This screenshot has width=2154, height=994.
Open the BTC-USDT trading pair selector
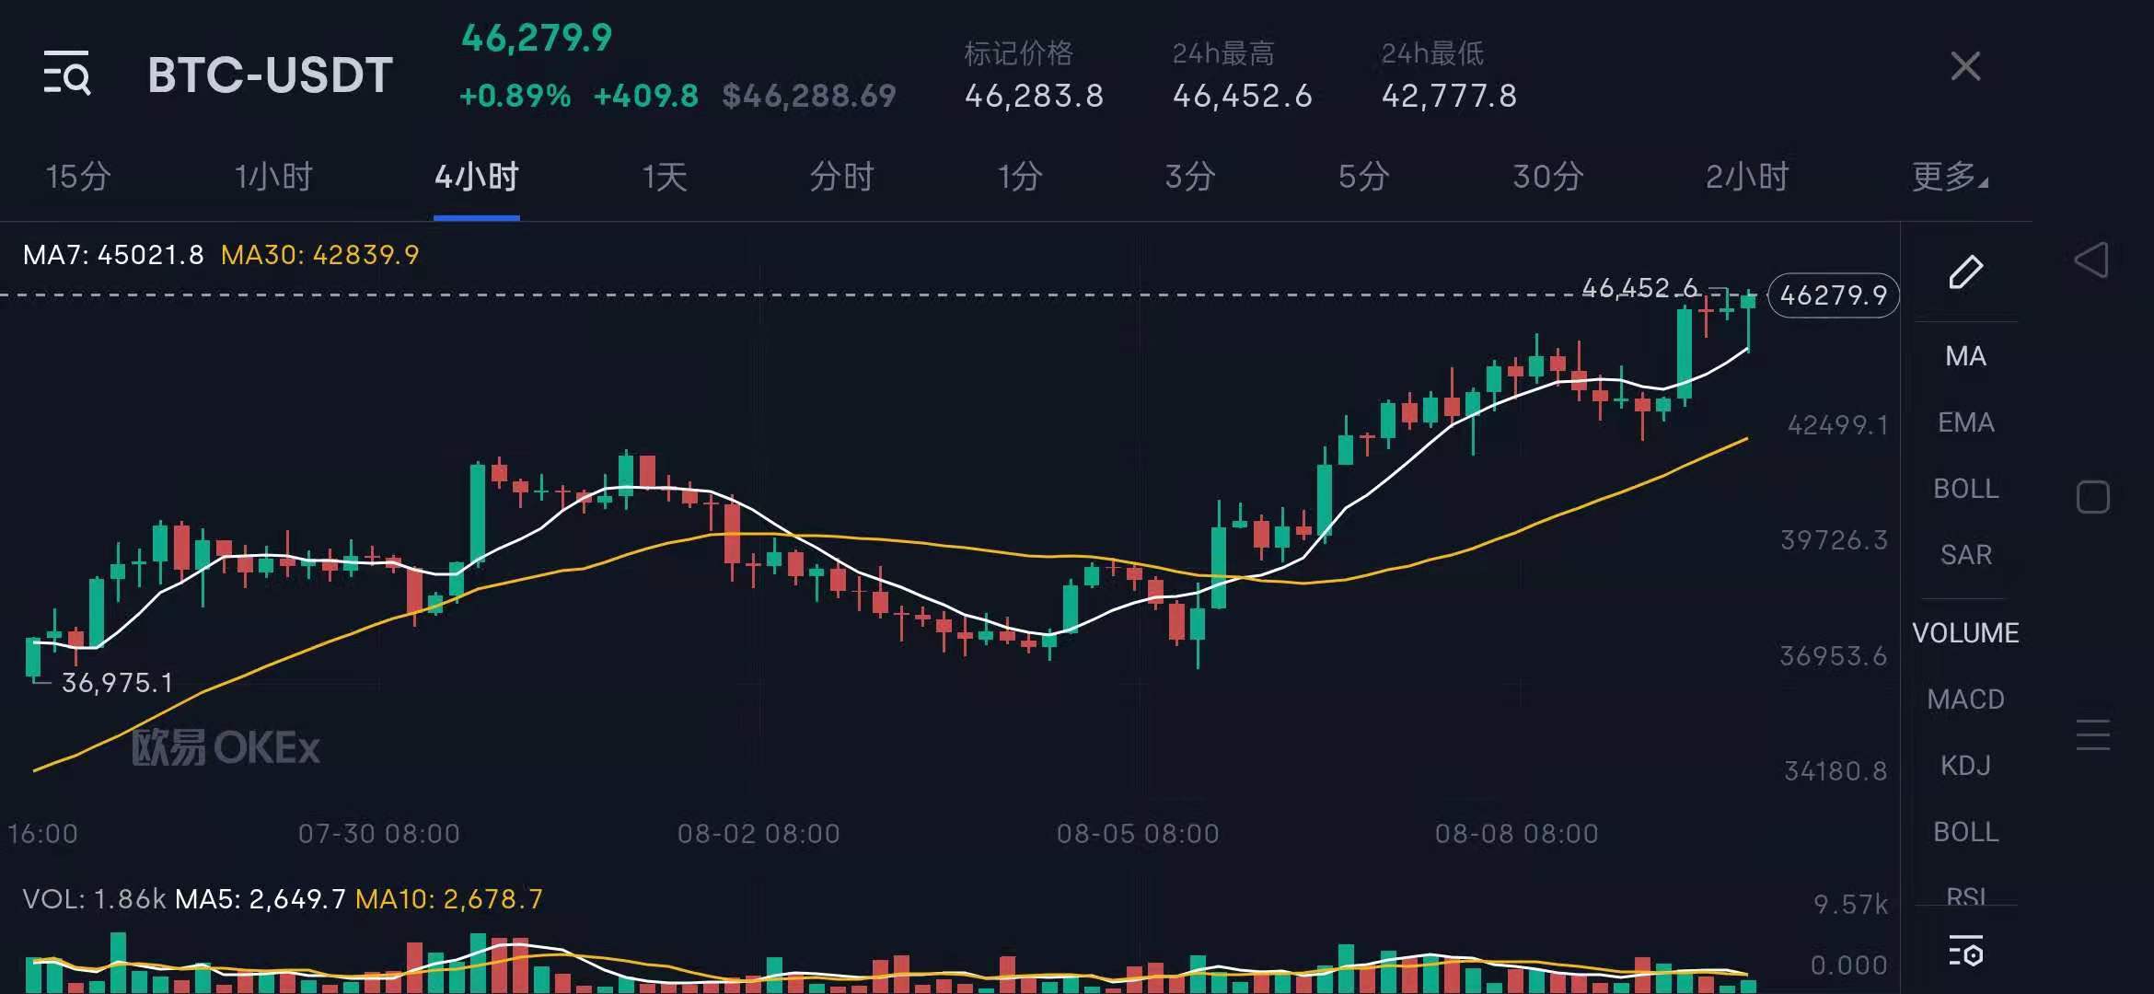[x=270, y=75]
